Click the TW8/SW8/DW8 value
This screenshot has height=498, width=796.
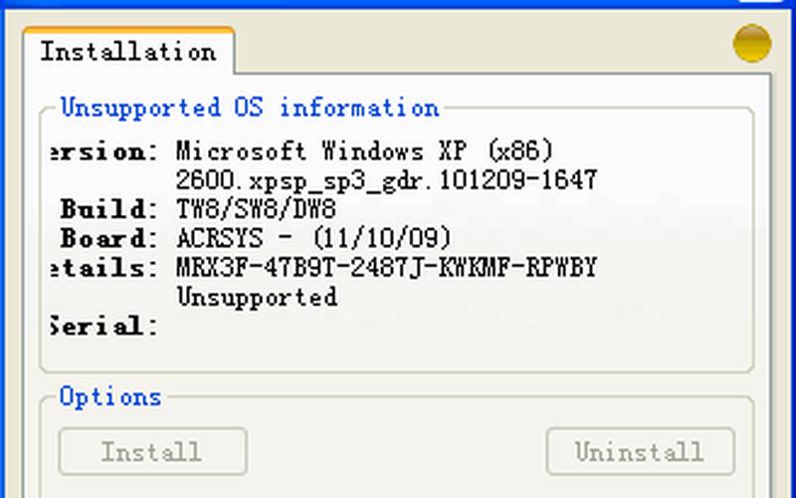(x=256, y=209)
